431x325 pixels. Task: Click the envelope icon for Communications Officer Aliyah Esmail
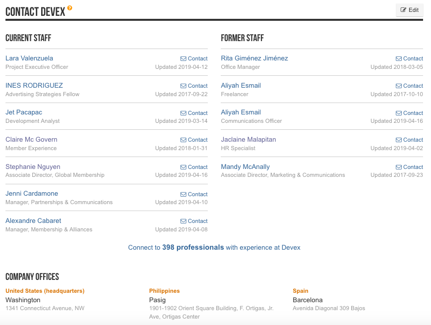[399, 113]
